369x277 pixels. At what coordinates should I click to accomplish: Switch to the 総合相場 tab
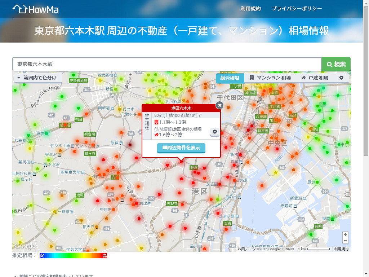(230, 78)
